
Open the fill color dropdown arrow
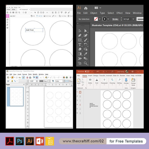point(100,19)
